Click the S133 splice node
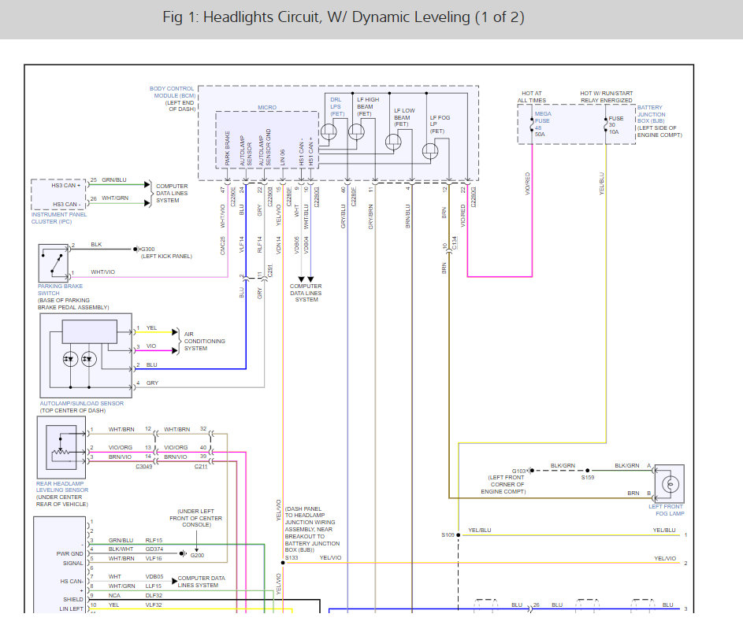This screenshot has width=743, height=636. [283, 563]
